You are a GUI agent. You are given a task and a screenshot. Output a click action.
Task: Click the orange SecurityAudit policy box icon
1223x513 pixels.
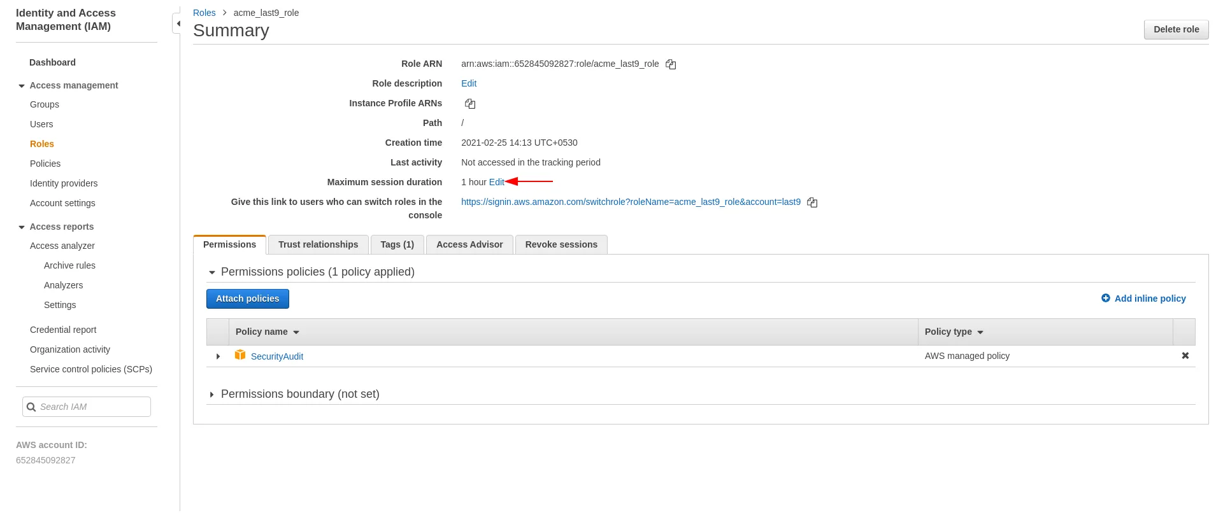[x=240, y=355]
